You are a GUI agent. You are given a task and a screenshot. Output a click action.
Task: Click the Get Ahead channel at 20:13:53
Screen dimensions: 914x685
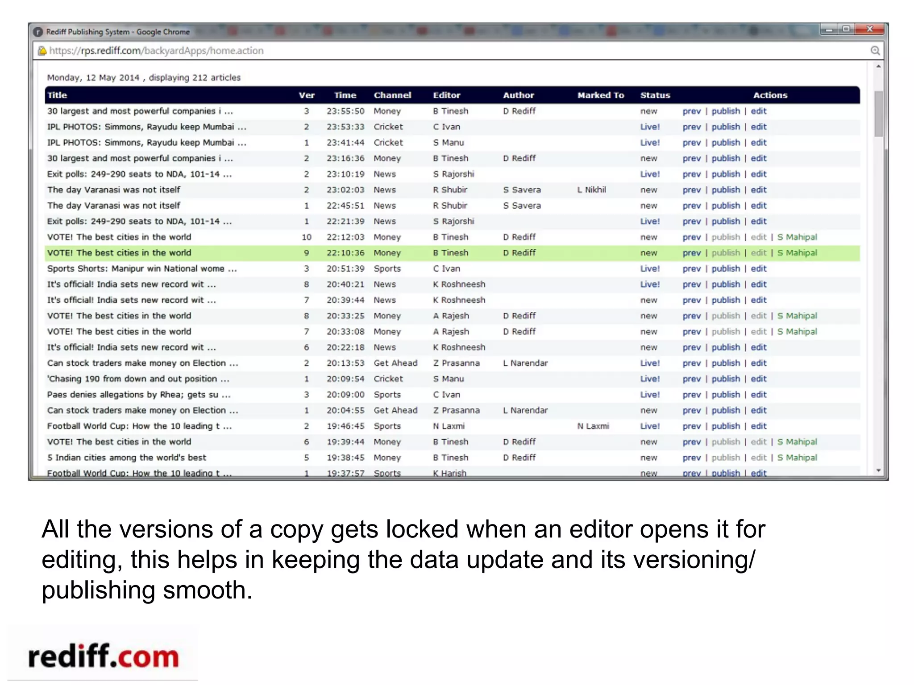click(x=395, y=363)
